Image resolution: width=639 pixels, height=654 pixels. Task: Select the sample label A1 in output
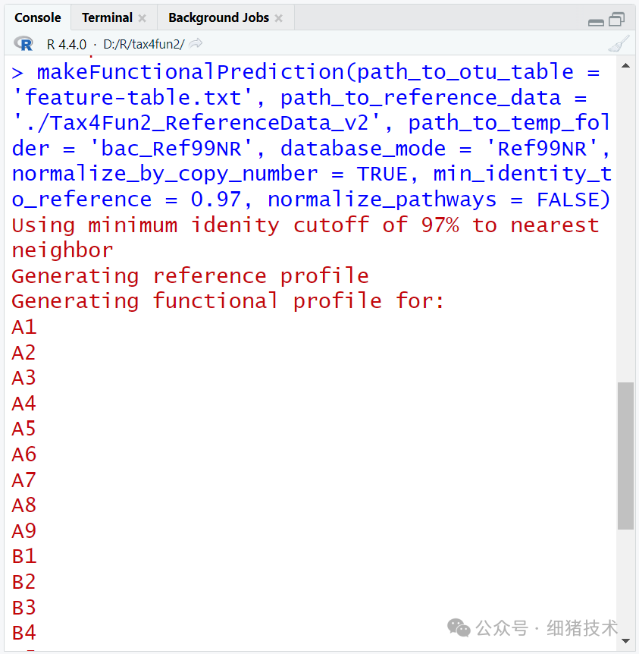pyautogui.click(x=23, y=326)
